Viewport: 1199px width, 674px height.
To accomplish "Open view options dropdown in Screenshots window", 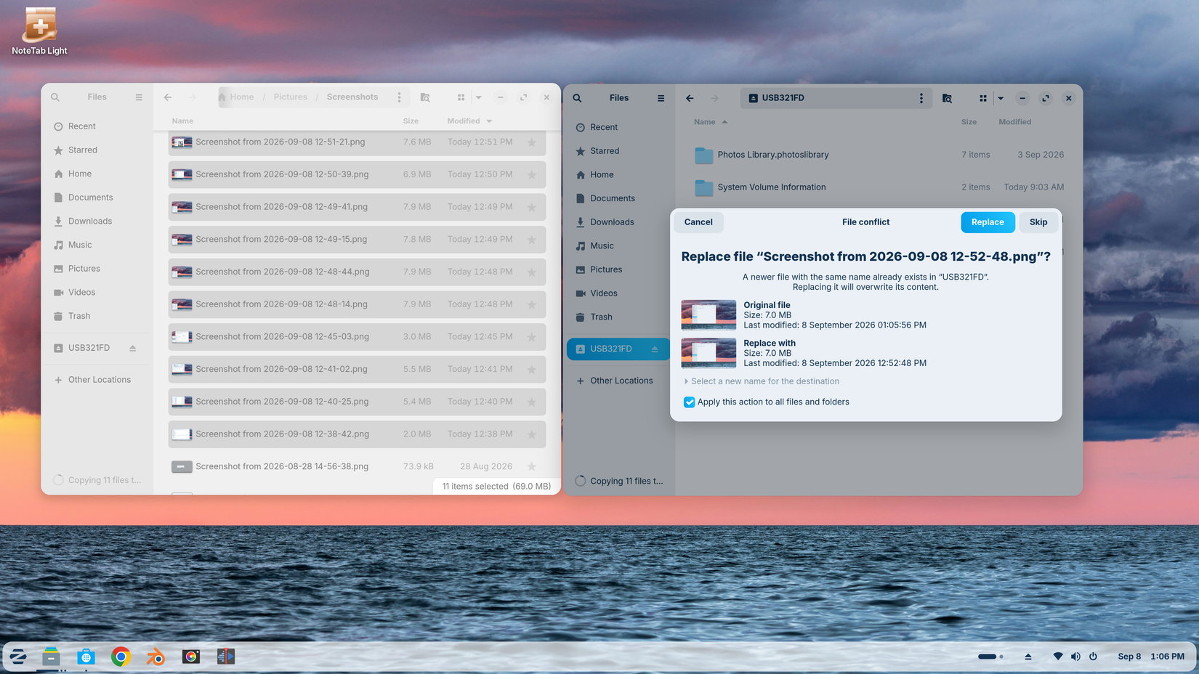I will [478, 97].
